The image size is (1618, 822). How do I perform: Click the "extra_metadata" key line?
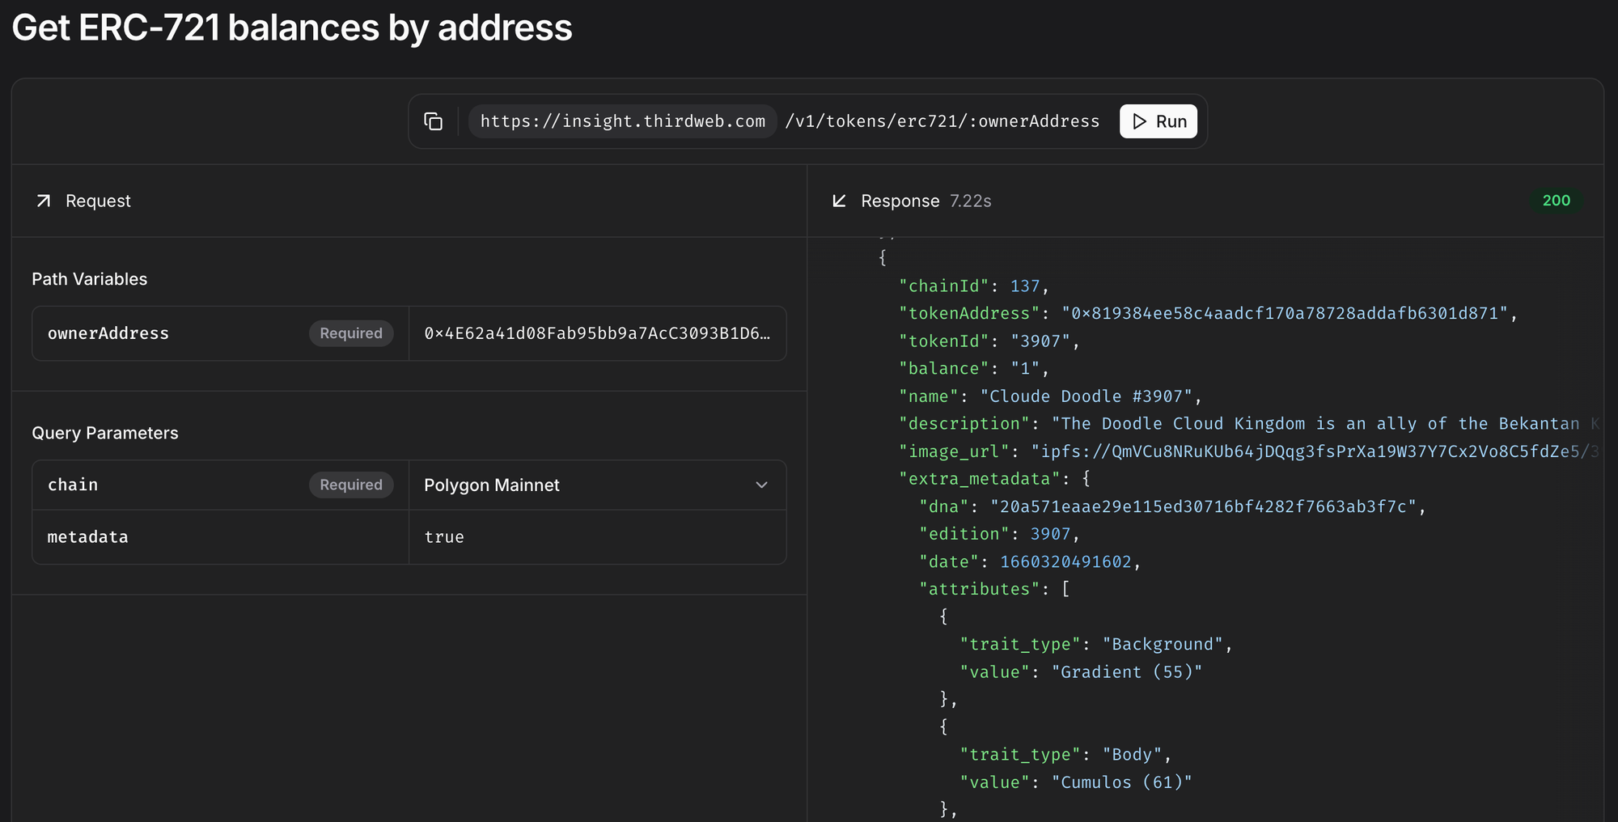point(995,479)
